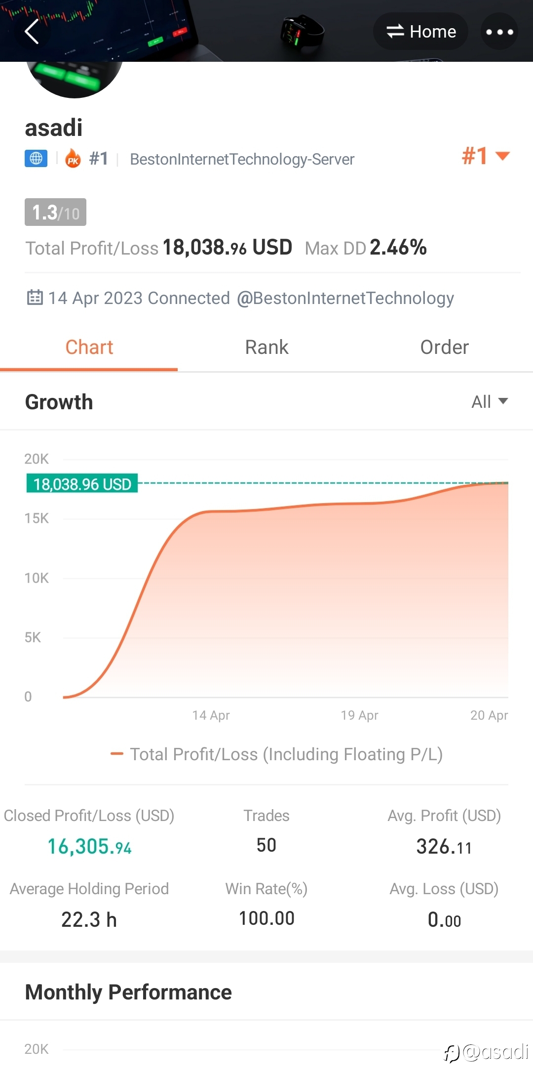Screen dimensions: 533x1081
Task: Toggle the Total Profit/Loss chart legend
Action: [x=277, y=754]
